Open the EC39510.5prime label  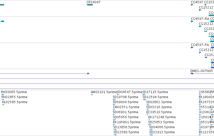click(x=159, y=112)
